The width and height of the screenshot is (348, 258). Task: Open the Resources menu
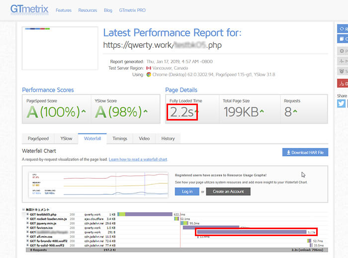click(x=87, y=10)
